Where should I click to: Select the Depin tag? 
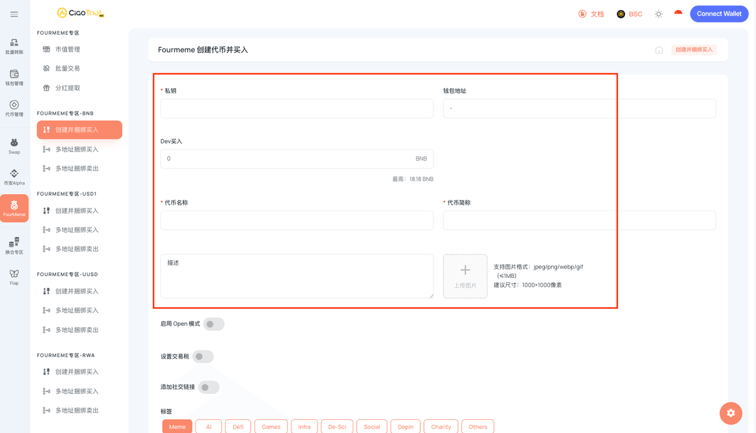point(406,427)
